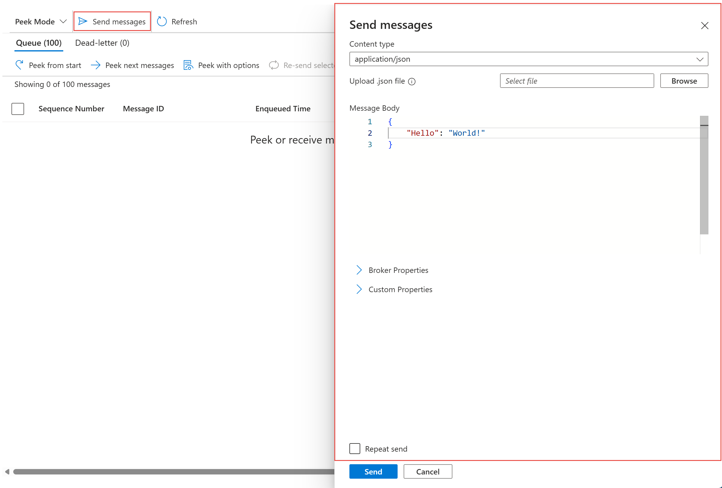This screenshot has width=722, height=488.
Task: Click the info icon beside Upload .json file
Action: pyautogui.click(x=412, y=82)
